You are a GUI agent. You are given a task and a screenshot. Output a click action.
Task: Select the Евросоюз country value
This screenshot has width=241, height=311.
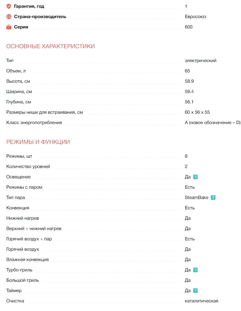click(x=196, y=17)
